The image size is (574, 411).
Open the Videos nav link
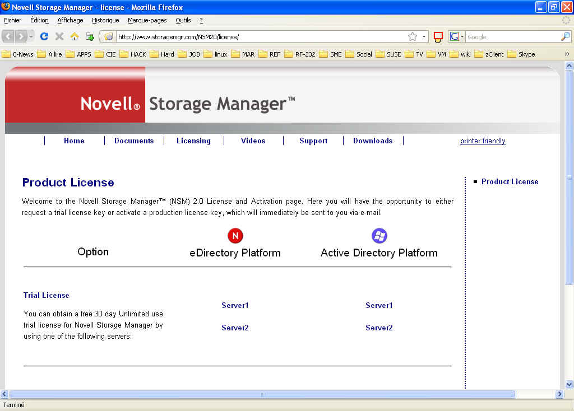[x=253, y=141]
